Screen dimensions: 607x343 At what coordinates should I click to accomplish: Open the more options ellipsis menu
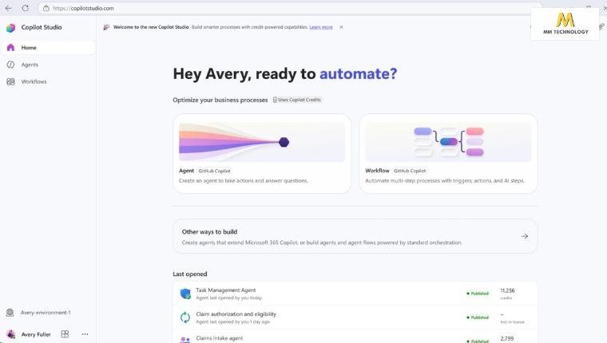pyautogui.click(x=85, y=334)
